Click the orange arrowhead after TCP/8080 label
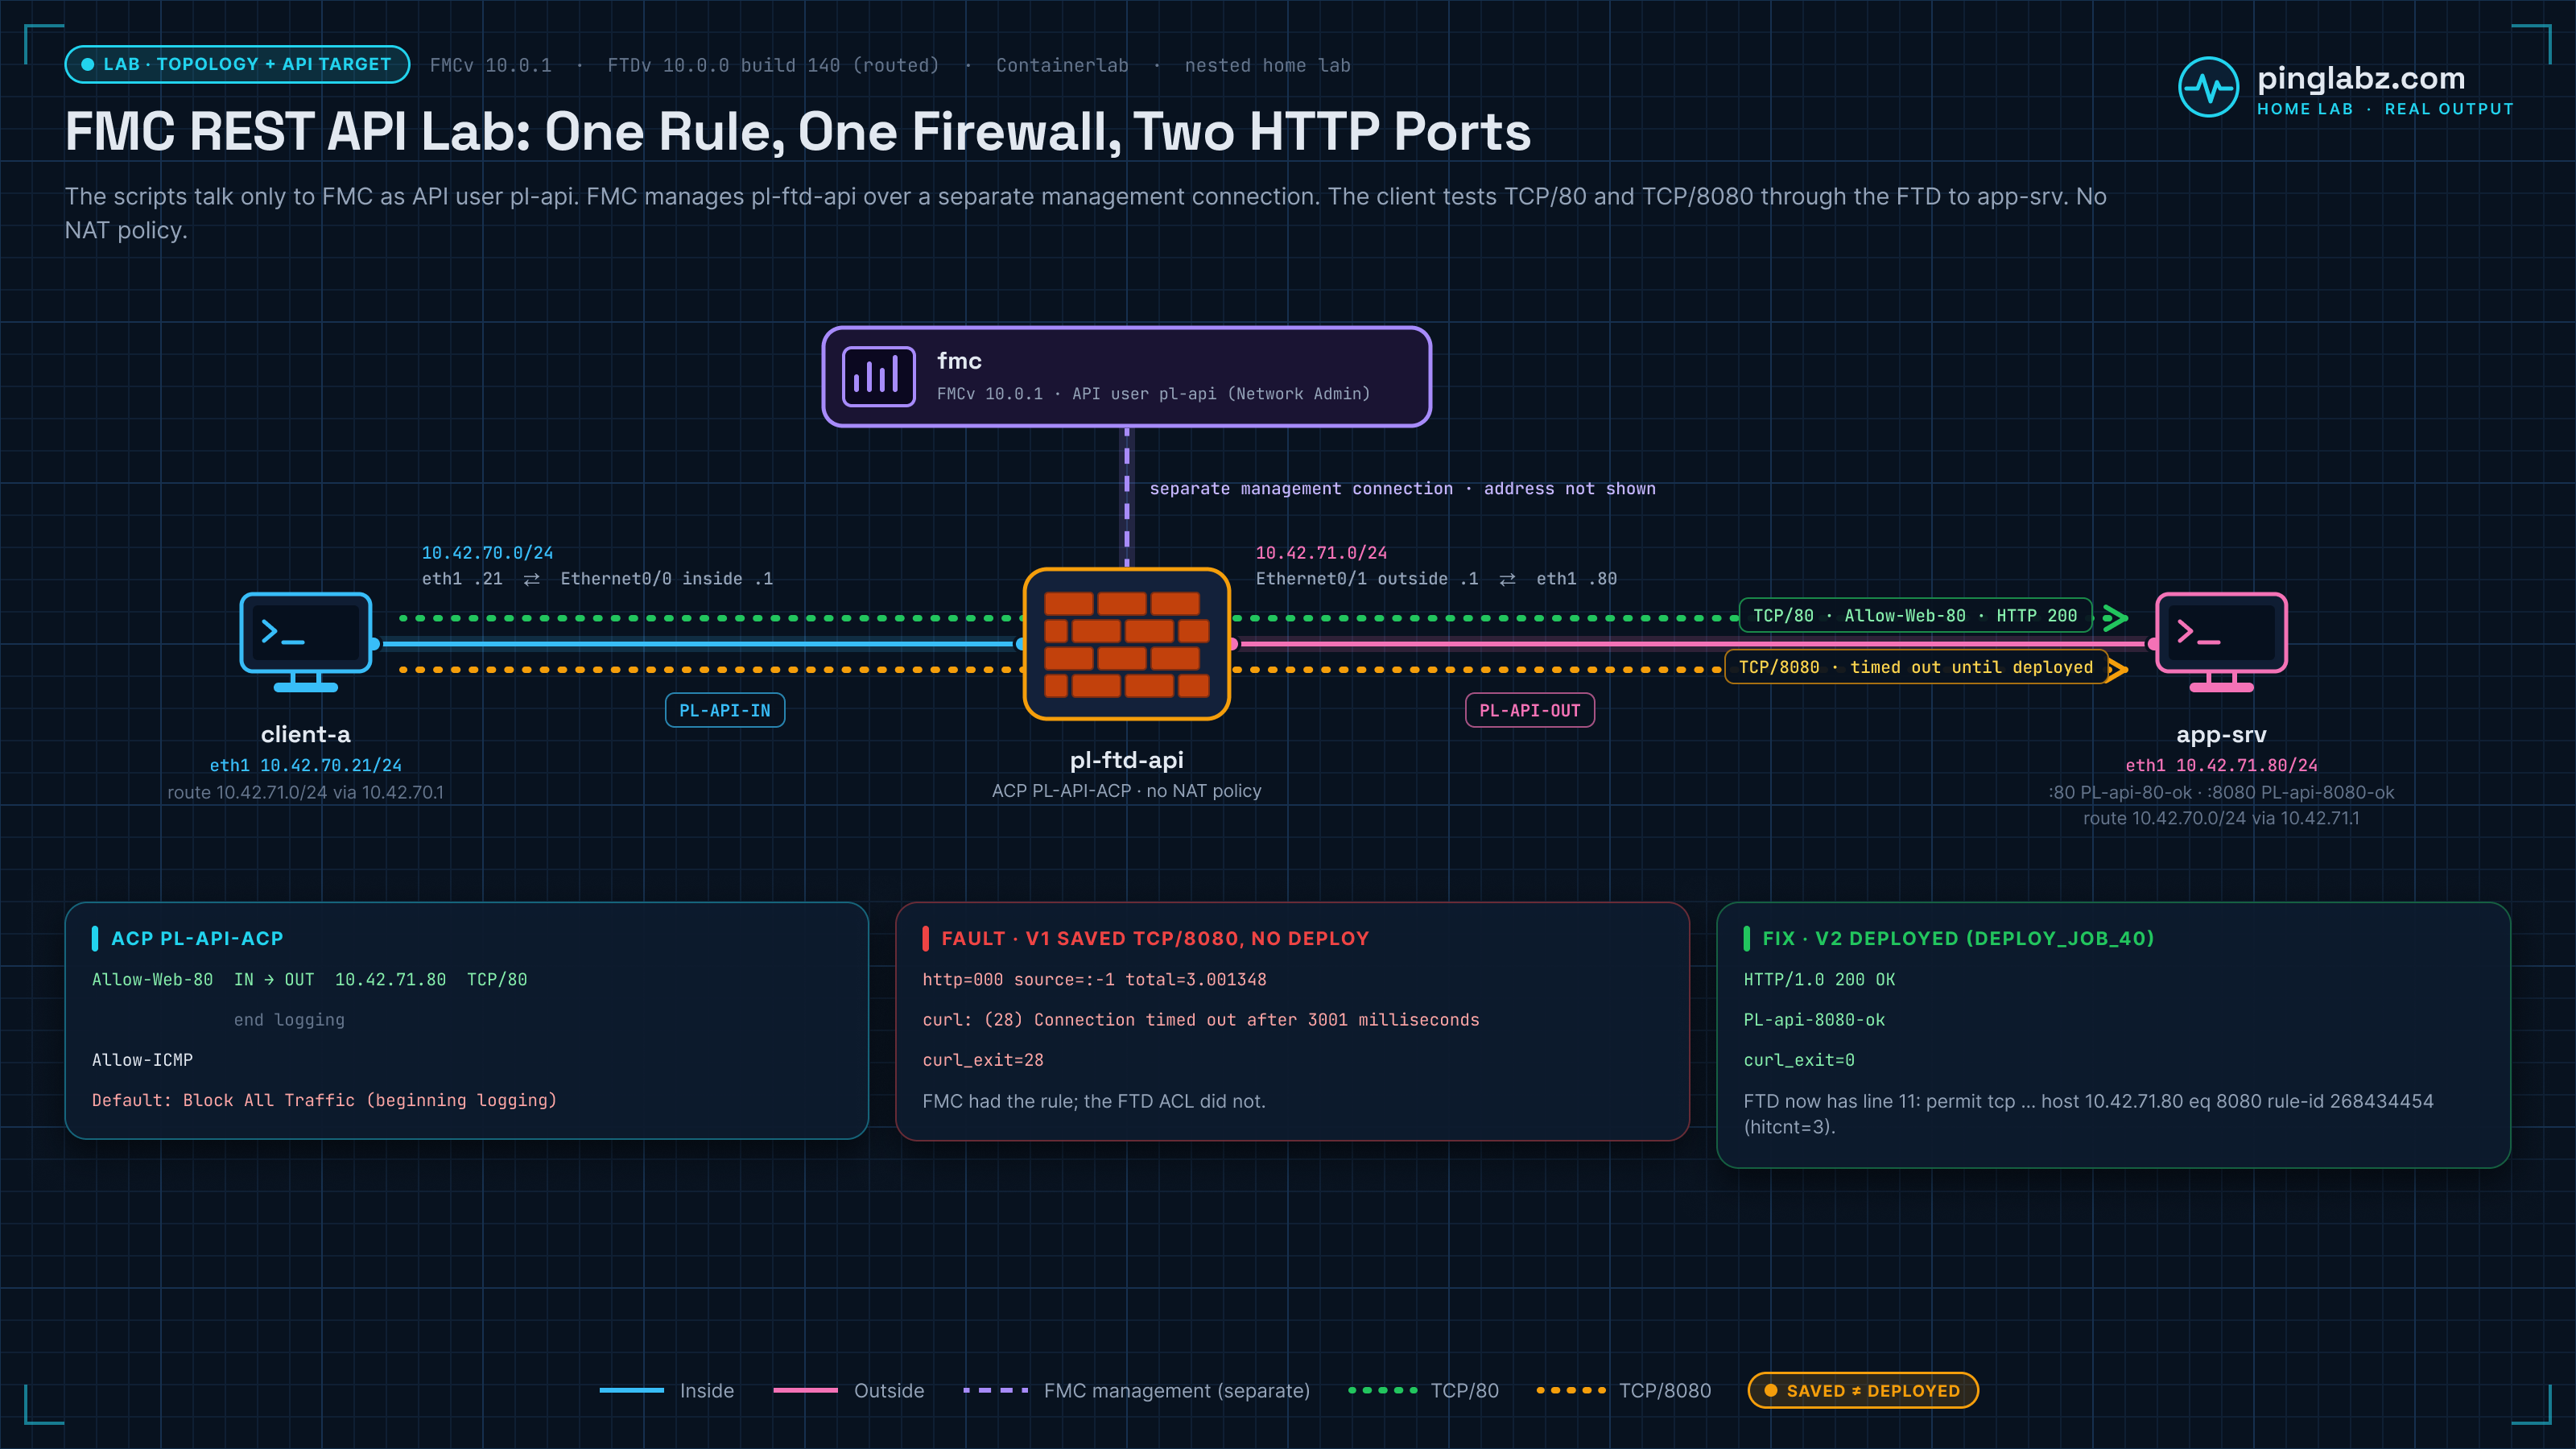Image resolution: width=2576 pixels, height=1449 pixels. tap(2117, 668)
